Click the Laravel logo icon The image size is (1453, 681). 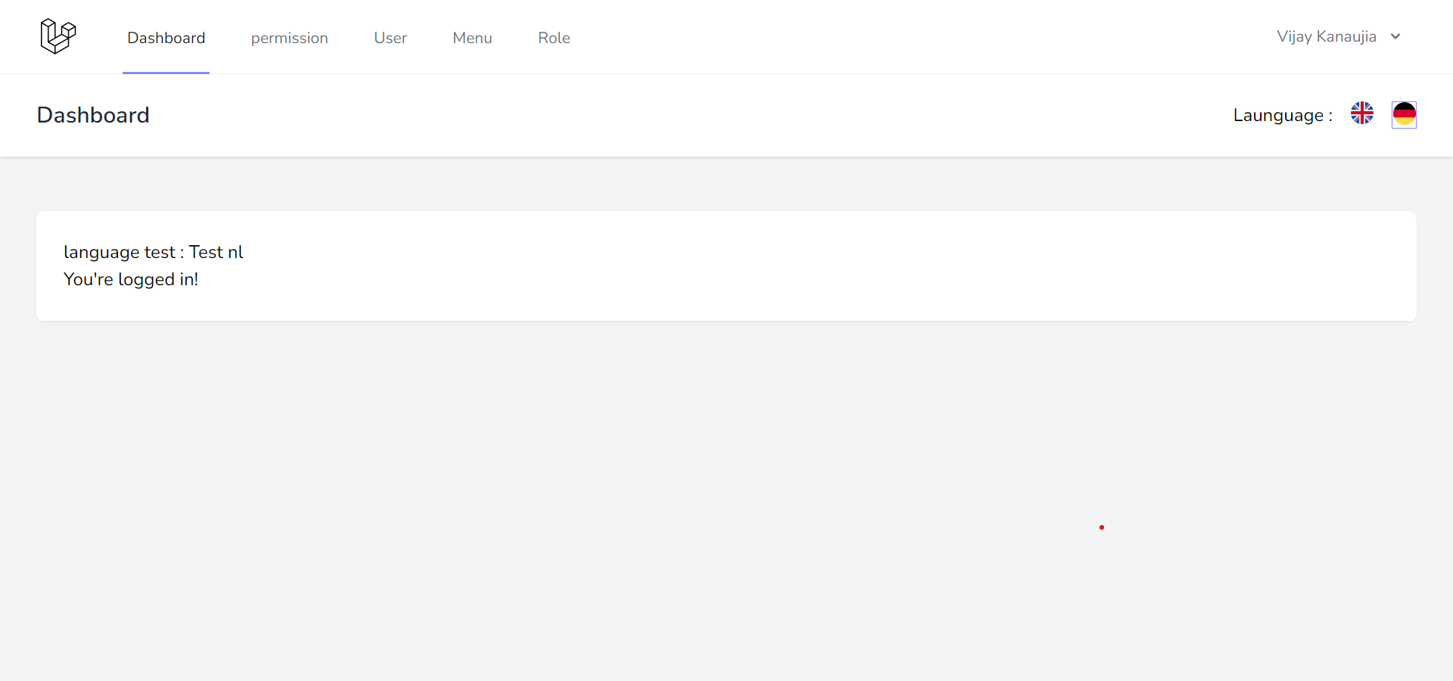pyautogui.click(x=58, y=36)
